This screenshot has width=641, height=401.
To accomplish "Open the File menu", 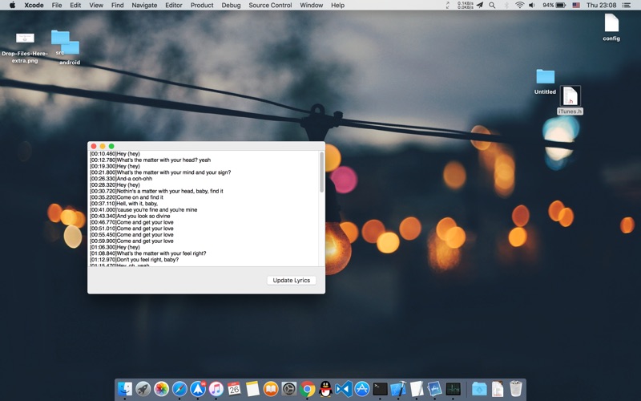I will pos(57,6).
